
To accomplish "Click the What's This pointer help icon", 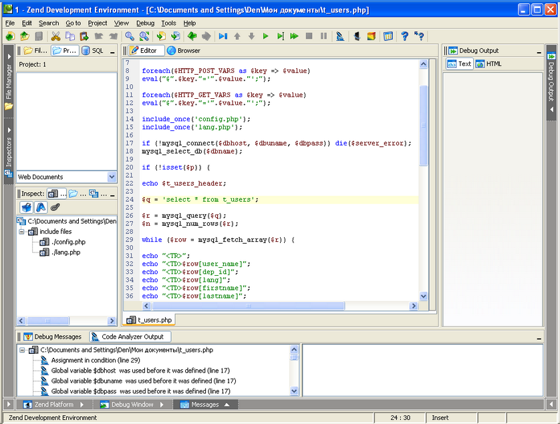I will coord(419,36).
